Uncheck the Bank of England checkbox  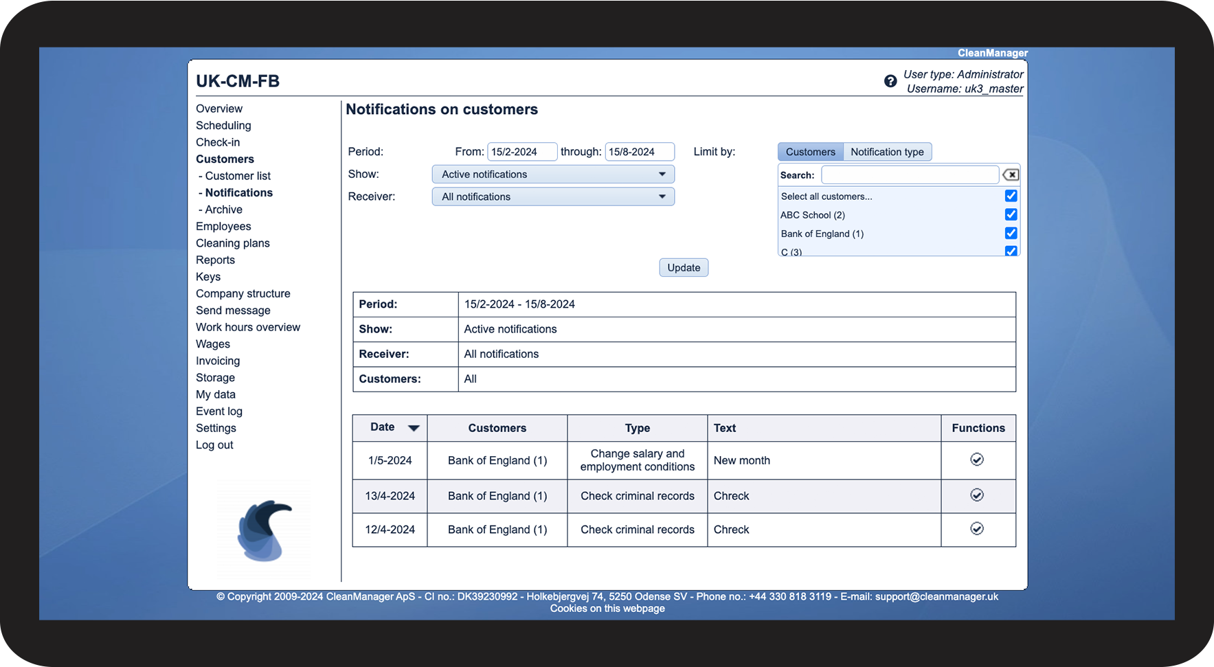(x=1011, y=233)
